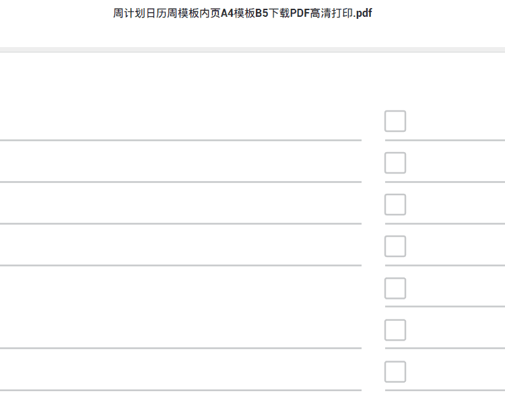Click the bottommost long writing line on the left
Viewport: 505px width, 397px height.
pyautogui.click(x=180, y=390)
